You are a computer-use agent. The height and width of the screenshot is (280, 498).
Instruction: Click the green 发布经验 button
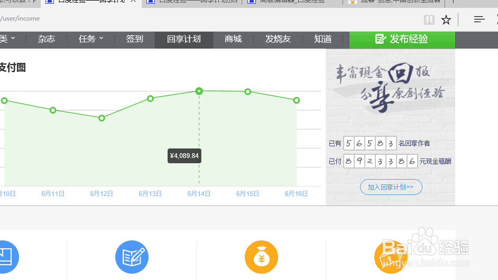(402, 40)
